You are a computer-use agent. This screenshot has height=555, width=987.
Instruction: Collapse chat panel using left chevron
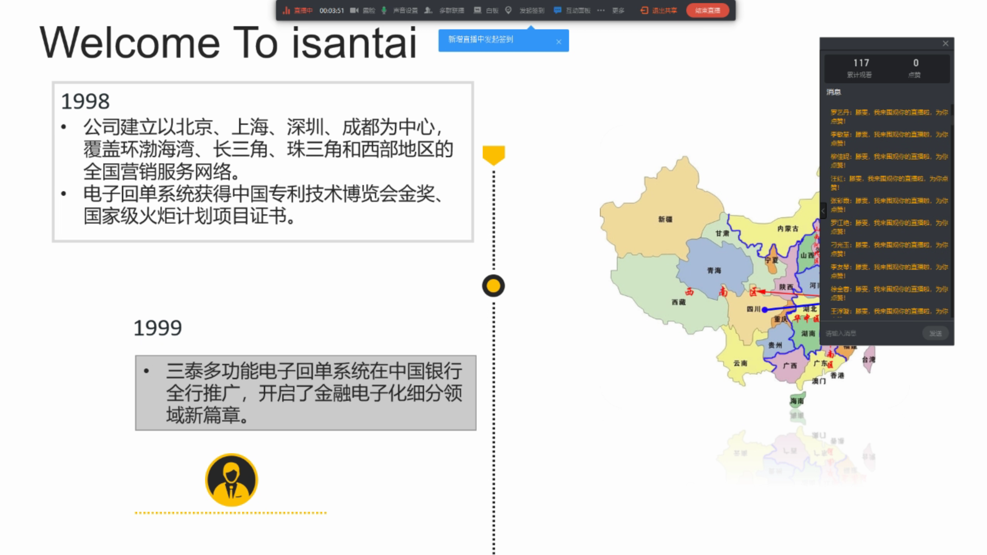tap(823, 210)
